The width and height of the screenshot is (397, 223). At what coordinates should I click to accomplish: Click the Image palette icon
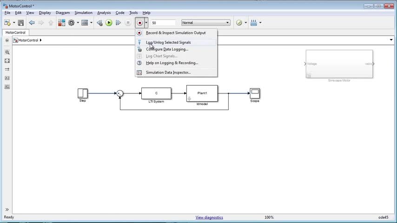point(7,87)
